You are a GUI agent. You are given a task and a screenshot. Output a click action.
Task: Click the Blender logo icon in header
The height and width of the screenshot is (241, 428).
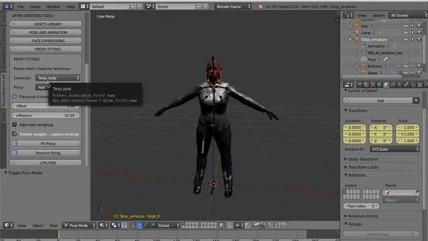coord(260,7)
